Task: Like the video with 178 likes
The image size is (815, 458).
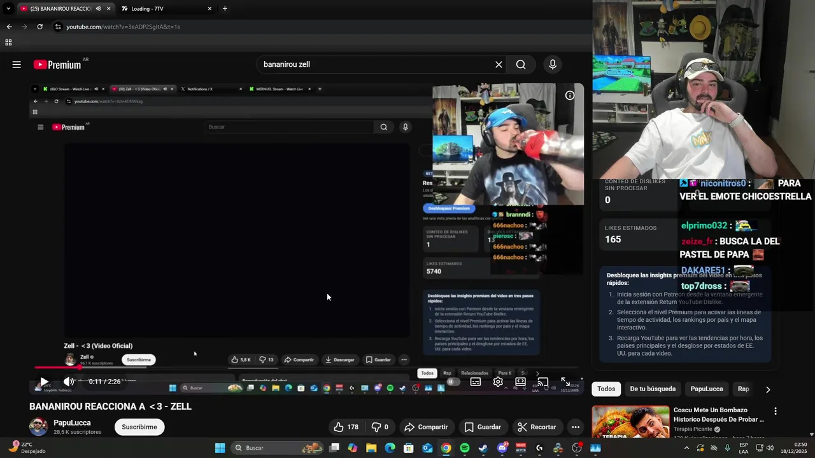Action: click(346, 427)
